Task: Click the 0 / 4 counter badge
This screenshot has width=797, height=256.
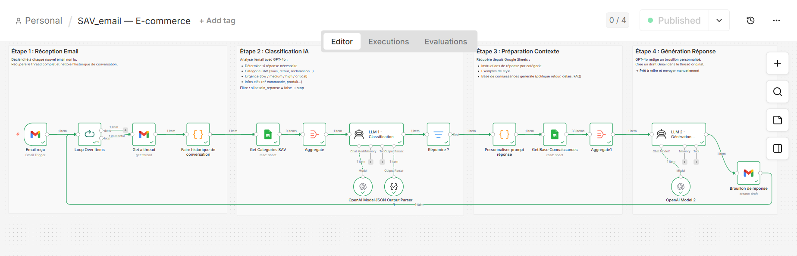Action: pyautogui.click(x=618, y=20)
